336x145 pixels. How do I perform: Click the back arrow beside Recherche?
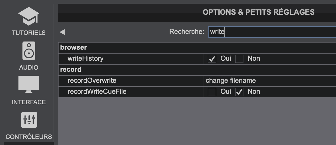(x=62, y=32)
